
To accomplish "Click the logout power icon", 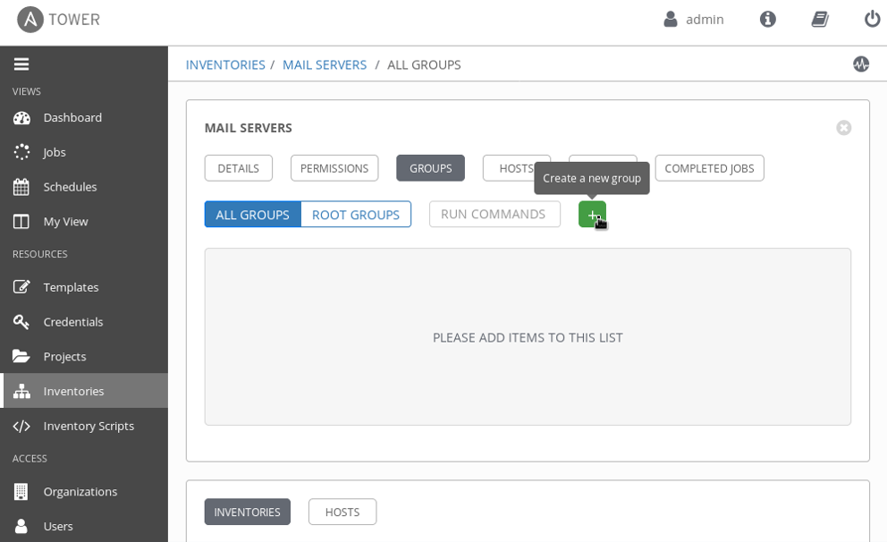I will pyautogui.click(x=872, y=20).
